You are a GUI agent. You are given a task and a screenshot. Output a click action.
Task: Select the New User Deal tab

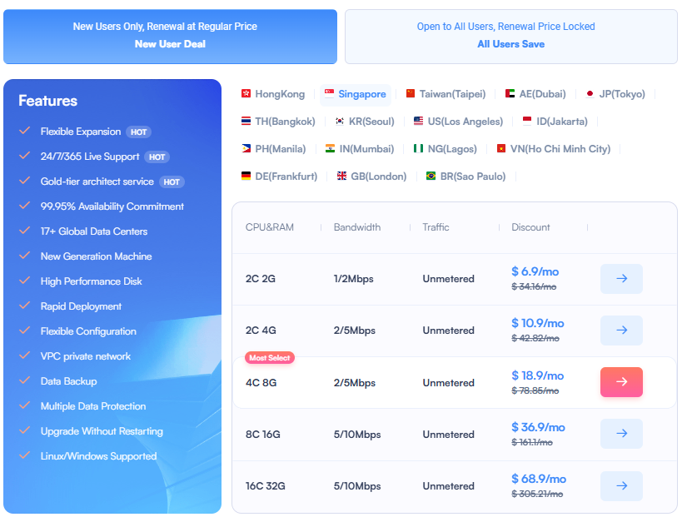(170, 37)
